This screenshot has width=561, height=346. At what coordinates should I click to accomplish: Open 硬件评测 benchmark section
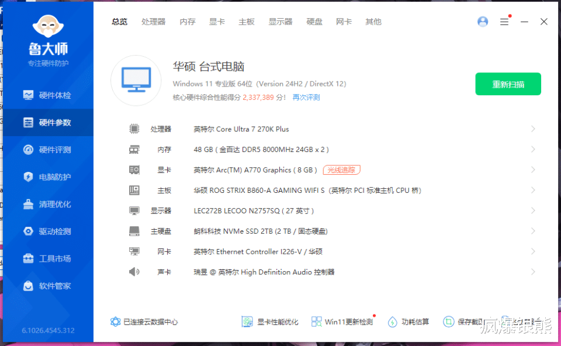(x=47, y=150)
